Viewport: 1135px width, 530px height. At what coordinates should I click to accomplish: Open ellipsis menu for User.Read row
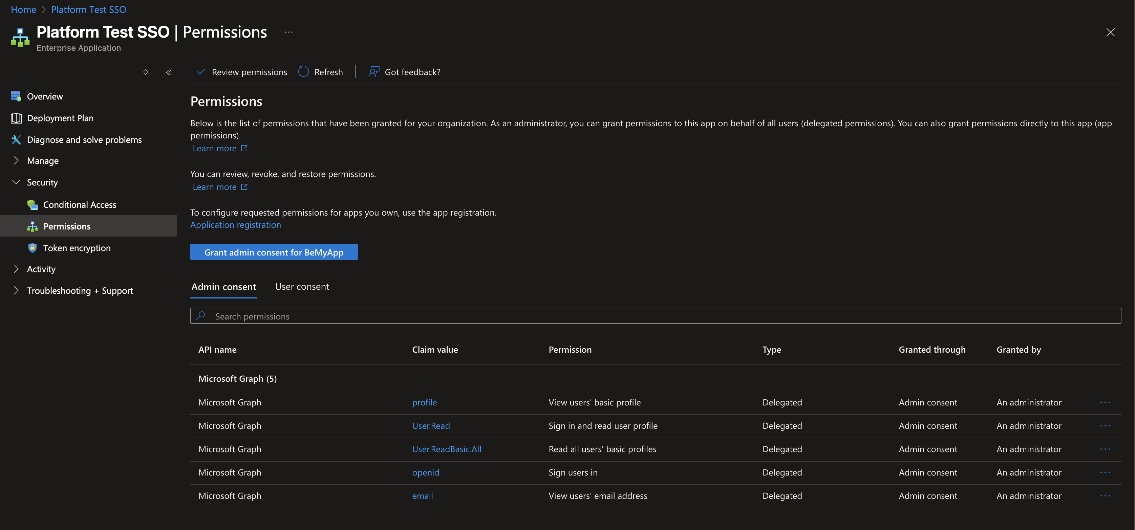(x=1105, y=425)
